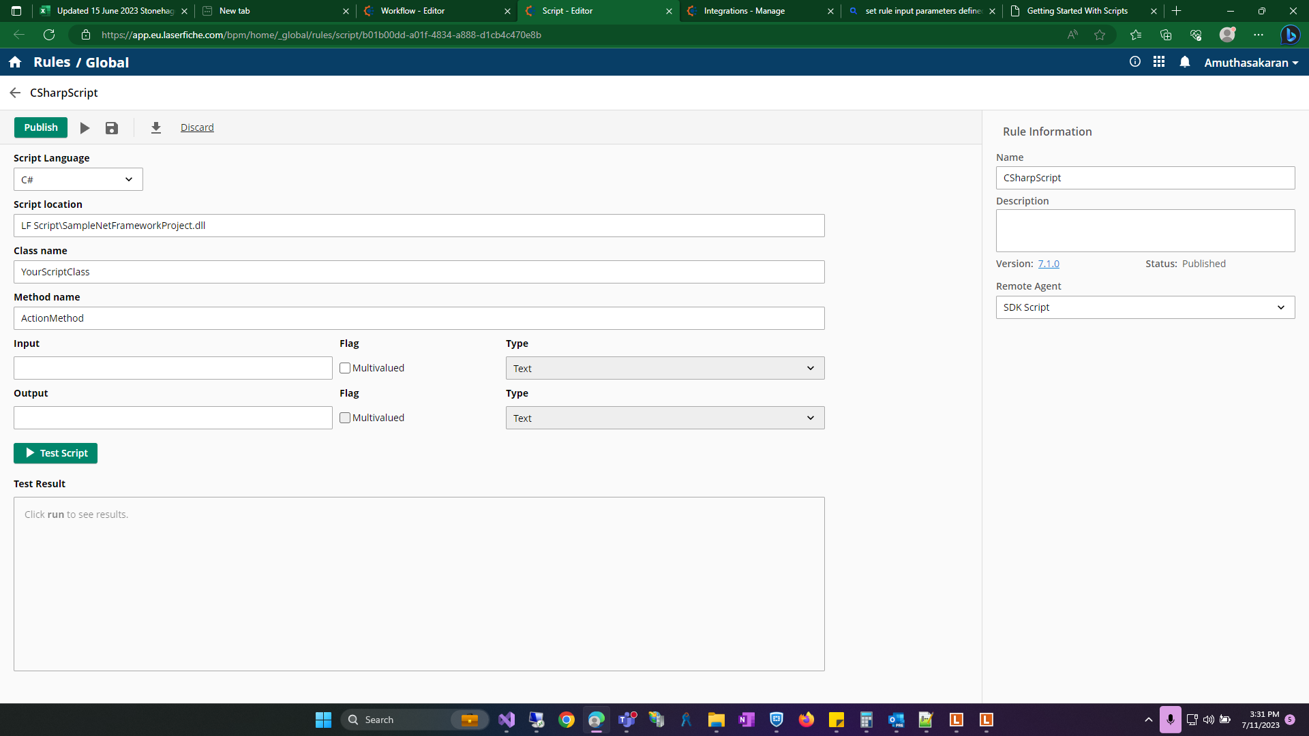Enable Multivalued checkbox for Input
The height and width of the screenshot is (736, 1309).
tap(345, 368)
